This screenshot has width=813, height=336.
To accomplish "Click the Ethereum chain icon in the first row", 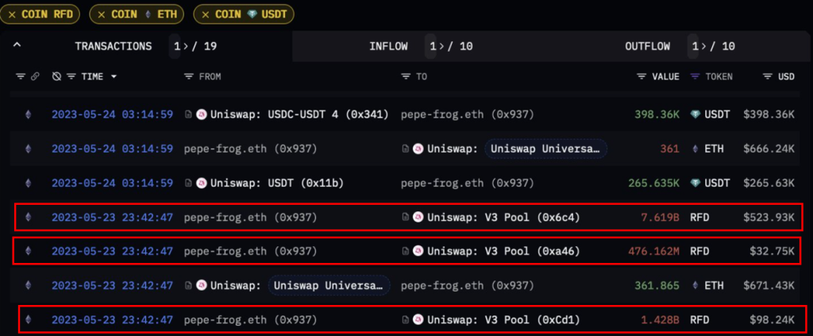I will (30, 114).
